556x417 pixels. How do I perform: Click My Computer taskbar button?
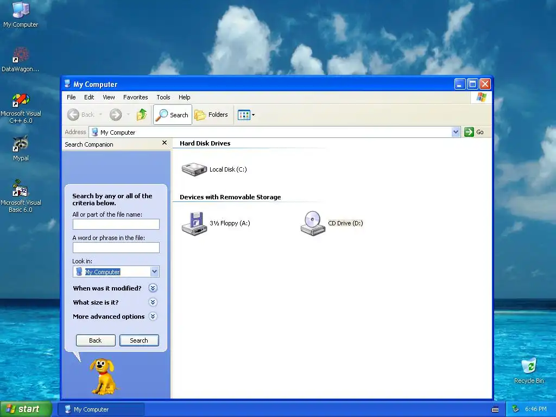pyautogui.click(x=101, y=409)
